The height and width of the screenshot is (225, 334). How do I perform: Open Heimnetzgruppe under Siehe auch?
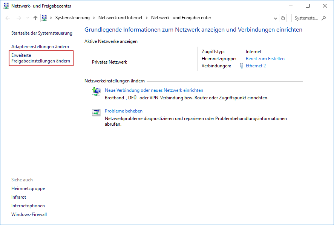(x=28, y=189)
